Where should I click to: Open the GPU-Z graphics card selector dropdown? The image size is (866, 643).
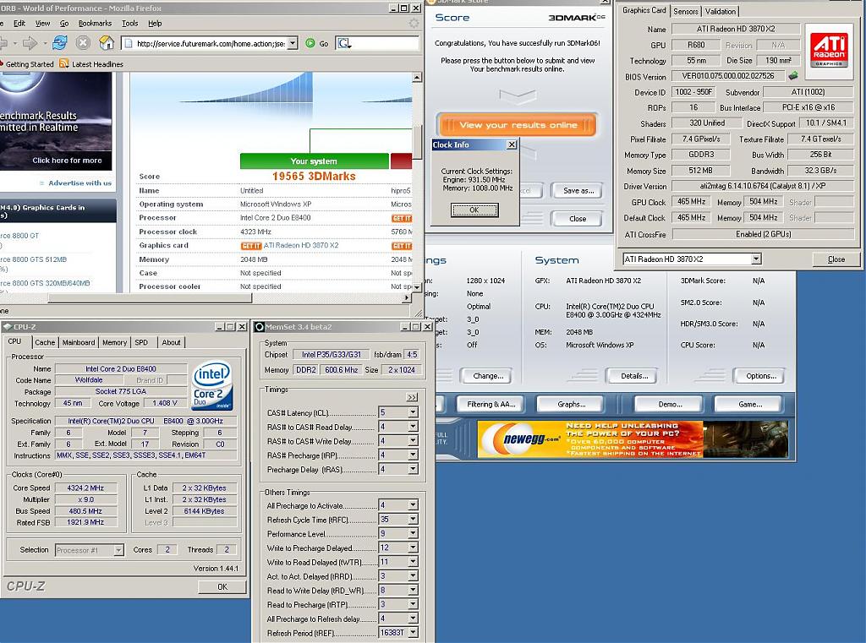pyautogui.click(x=756, y=259)
